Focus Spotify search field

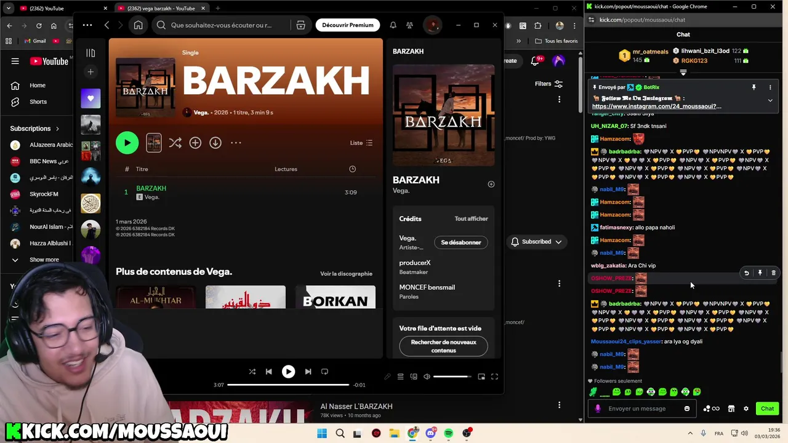pos(221,25)
